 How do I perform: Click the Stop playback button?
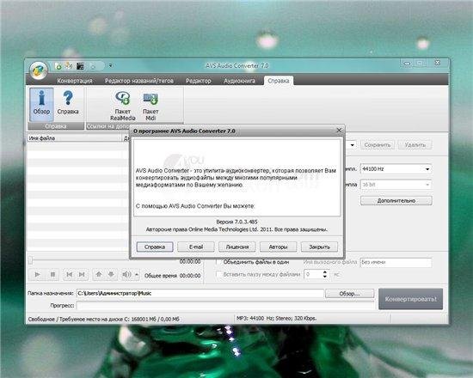(x=52, y=275)
